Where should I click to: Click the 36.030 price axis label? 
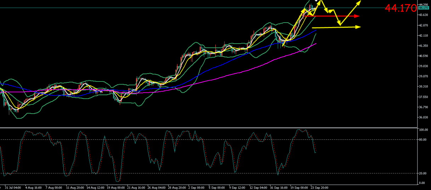(x=424, y=117)
